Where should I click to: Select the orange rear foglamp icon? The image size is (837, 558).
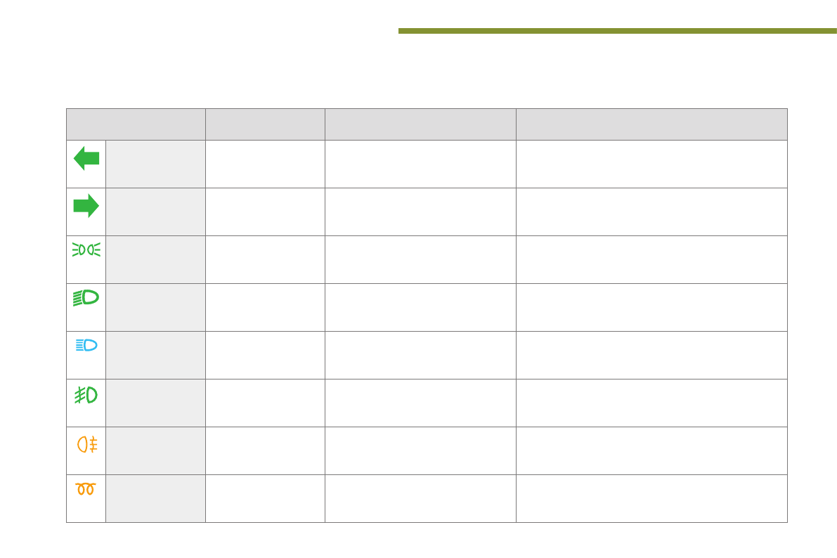[87, 444]
